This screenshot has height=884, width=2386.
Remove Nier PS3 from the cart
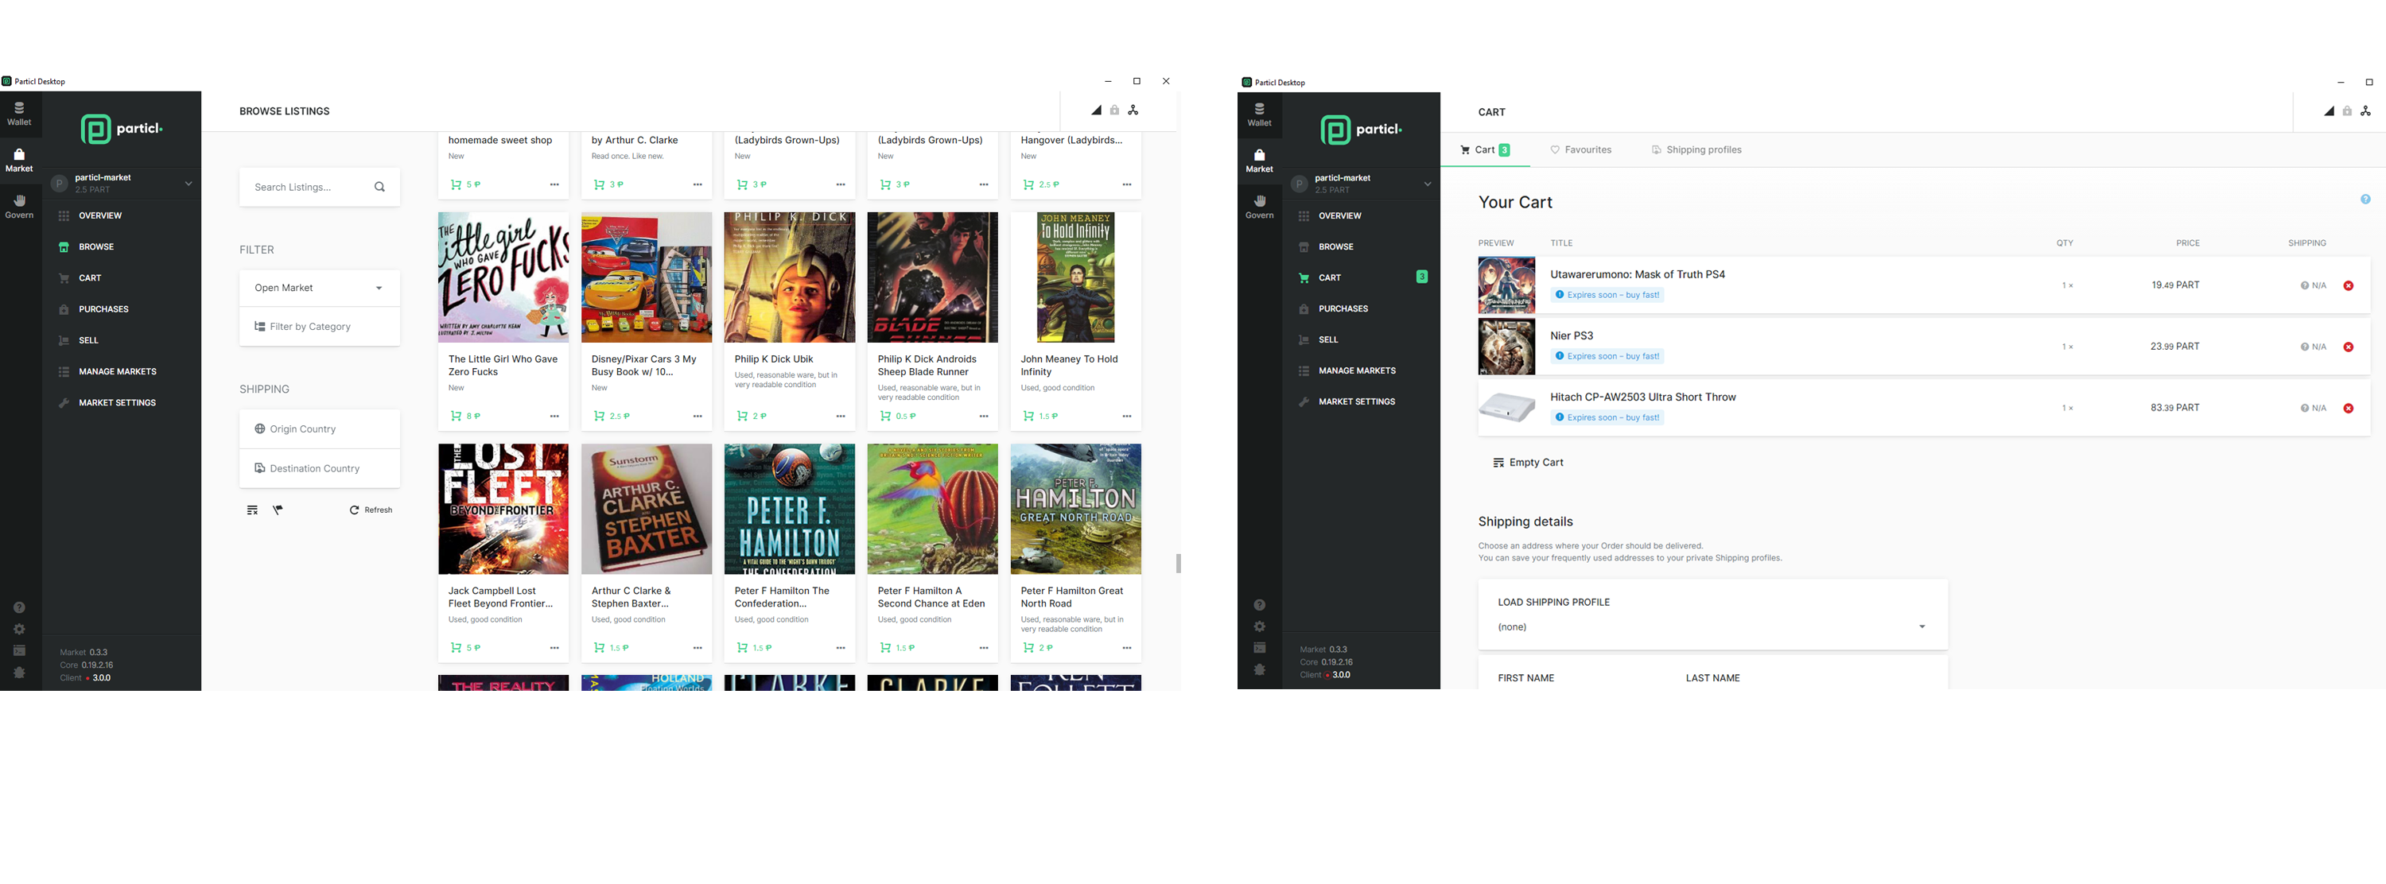[x=2348, y=347]
